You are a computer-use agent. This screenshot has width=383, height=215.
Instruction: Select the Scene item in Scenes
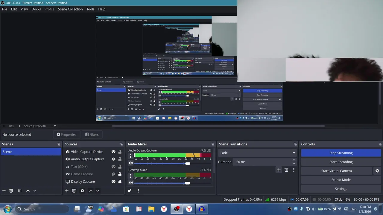(x=31, y=152)
